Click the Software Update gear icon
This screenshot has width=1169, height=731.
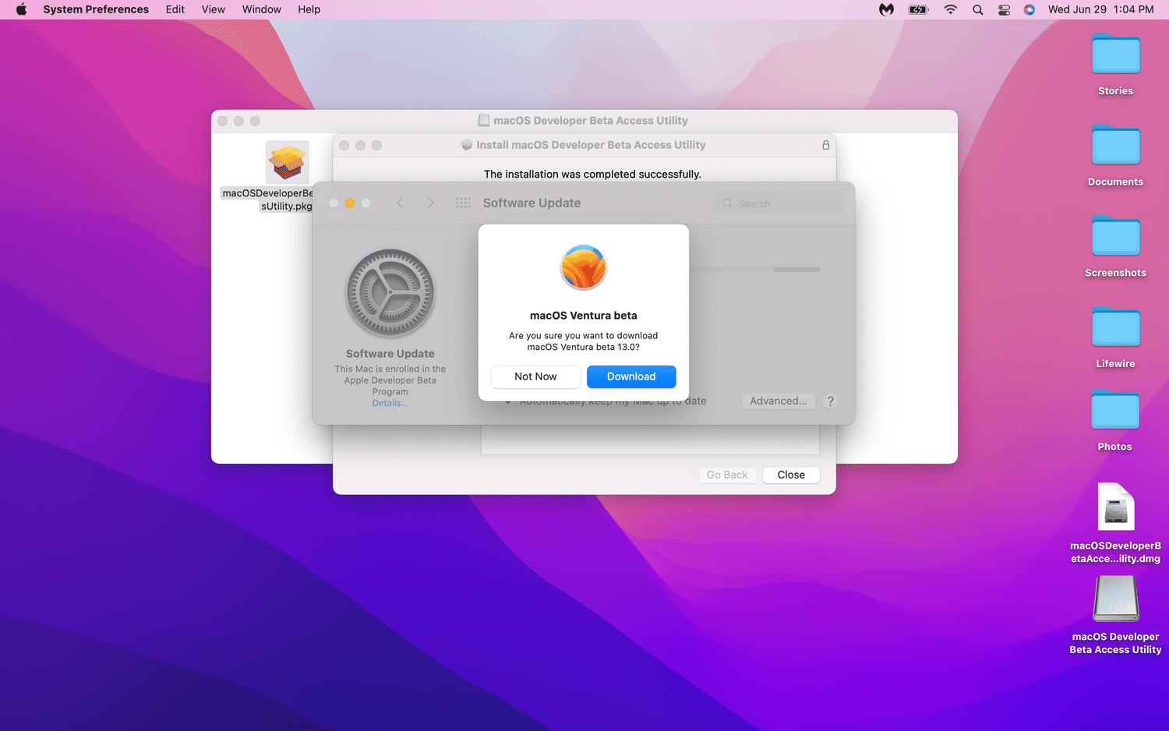pos(390,293)
